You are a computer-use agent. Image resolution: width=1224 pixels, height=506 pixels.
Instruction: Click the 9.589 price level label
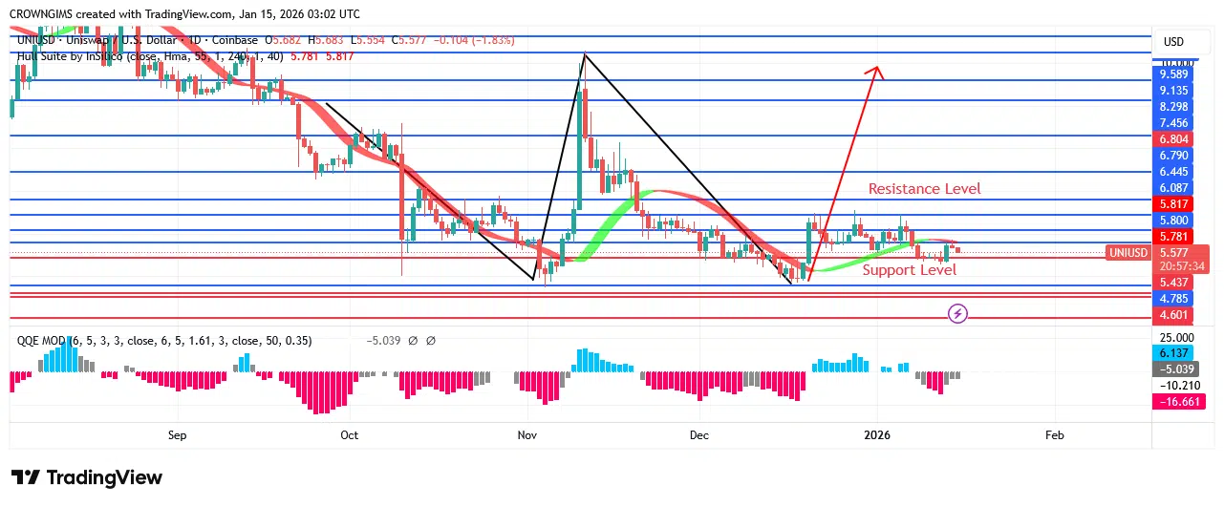(x=1173, y=74)
